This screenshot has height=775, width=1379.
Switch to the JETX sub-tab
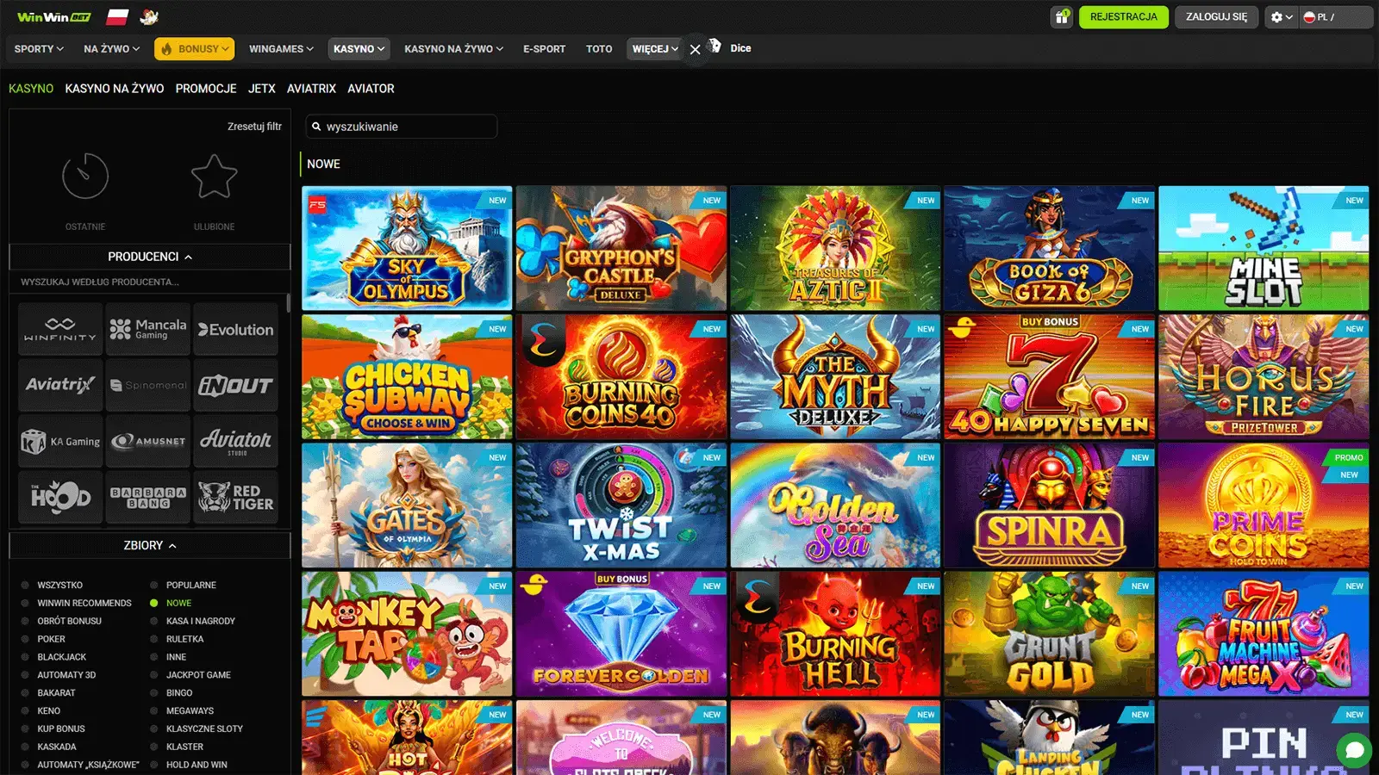262,89
